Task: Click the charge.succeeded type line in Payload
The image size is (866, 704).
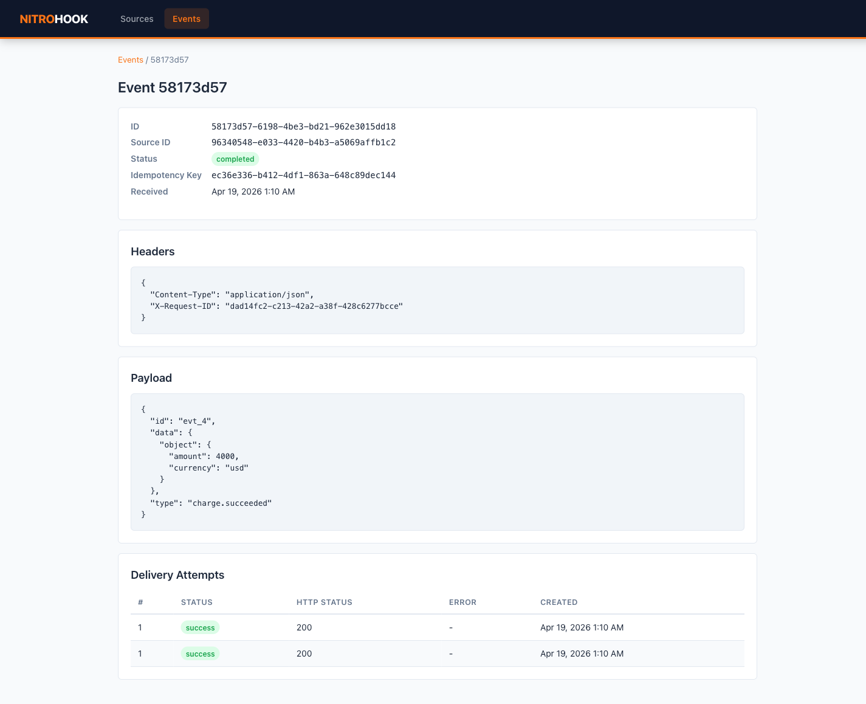Action: click(211, 503)
